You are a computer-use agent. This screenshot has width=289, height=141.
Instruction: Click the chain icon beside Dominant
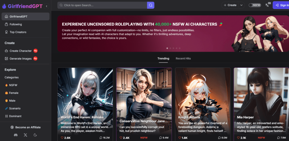6,116
